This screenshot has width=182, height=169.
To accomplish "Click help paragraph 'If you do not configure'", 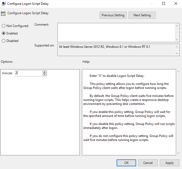I will tap(128, 138).
